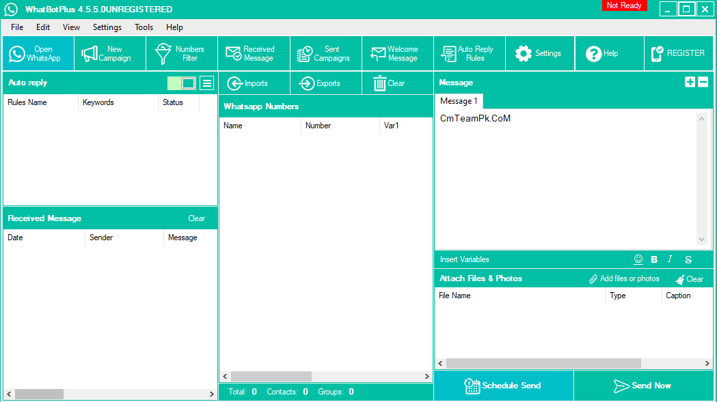This screenshot has height=402, width=717.
Task: Click the File Name column header
Action: (520, 296)
